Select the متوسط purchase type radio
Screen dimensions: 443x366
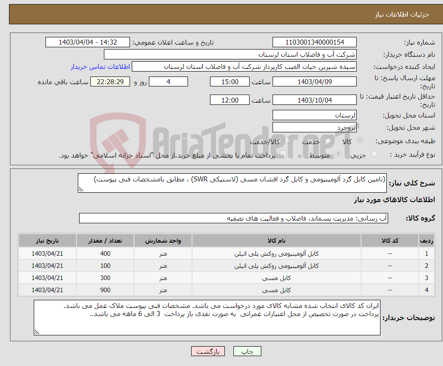tap(338, 154)
